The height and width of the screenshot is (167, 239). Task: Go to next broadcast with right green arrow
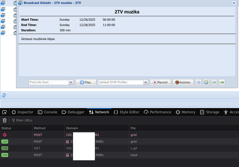click(x=222, y=82)
